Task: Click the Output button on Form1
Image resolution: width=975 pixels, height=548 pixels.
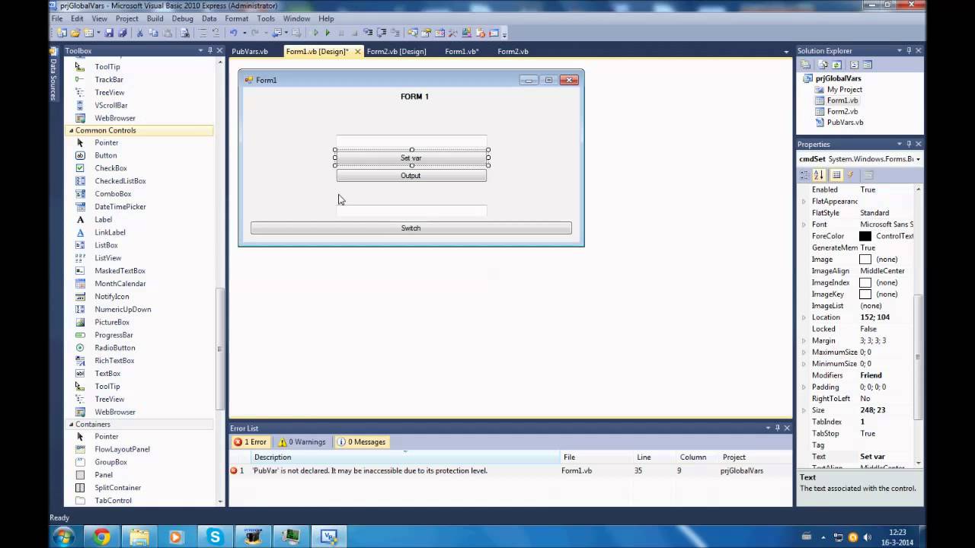Action: tap(411, 176)
